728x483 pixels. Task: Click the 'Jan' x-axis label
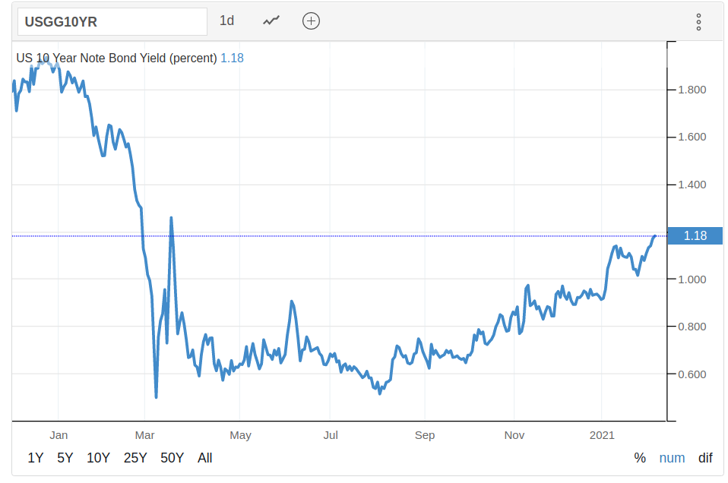click(x=59, y=435)
